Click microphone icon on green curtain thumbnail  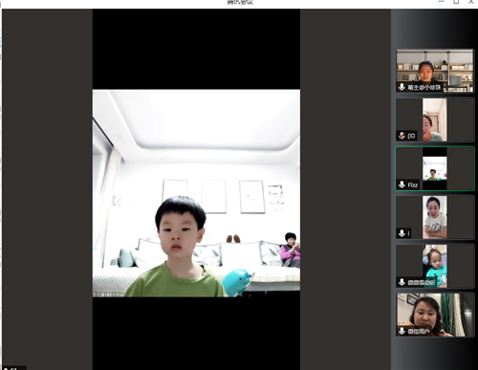coord(402,331)
